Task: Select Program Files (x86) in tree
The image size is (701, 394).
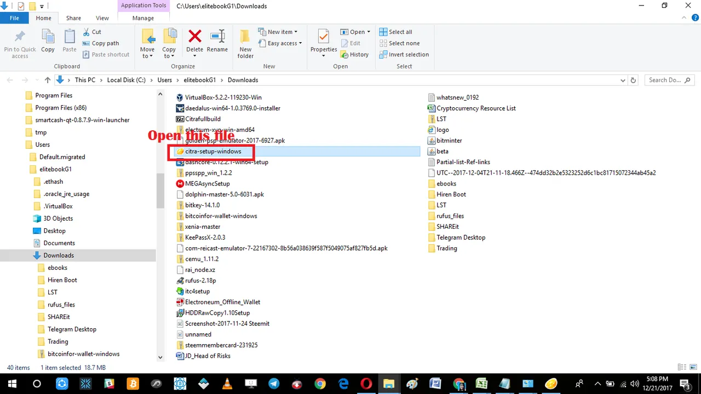Action: pos(61,108)
